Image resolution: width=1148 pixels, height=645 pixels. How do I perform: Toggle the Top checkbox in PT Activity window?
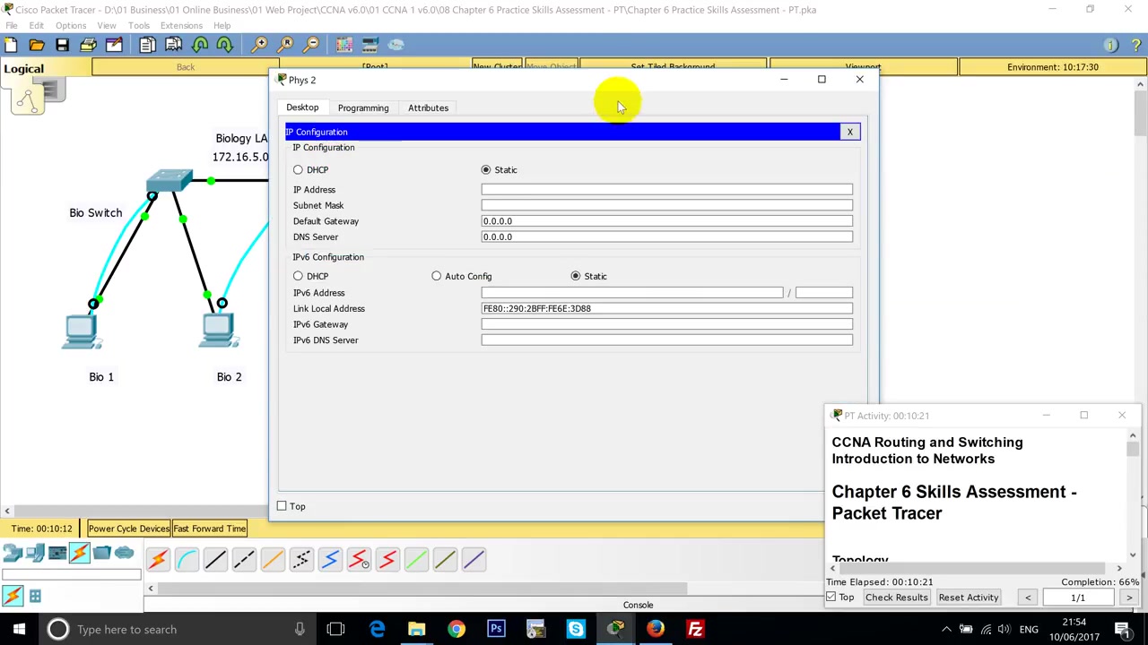point(831,598)
